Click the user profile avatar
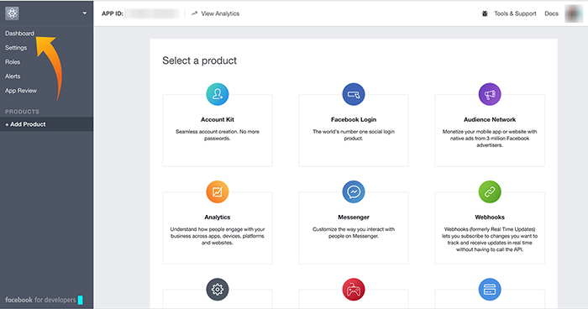 574,13
